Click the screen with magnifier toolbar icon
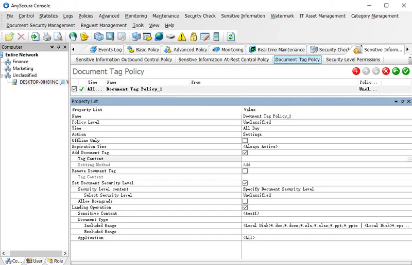 point(110,36)
